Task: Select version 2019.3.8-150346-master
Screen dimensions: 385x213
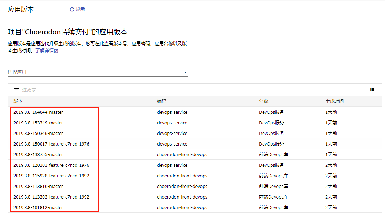Action: [x=38, y=133]
